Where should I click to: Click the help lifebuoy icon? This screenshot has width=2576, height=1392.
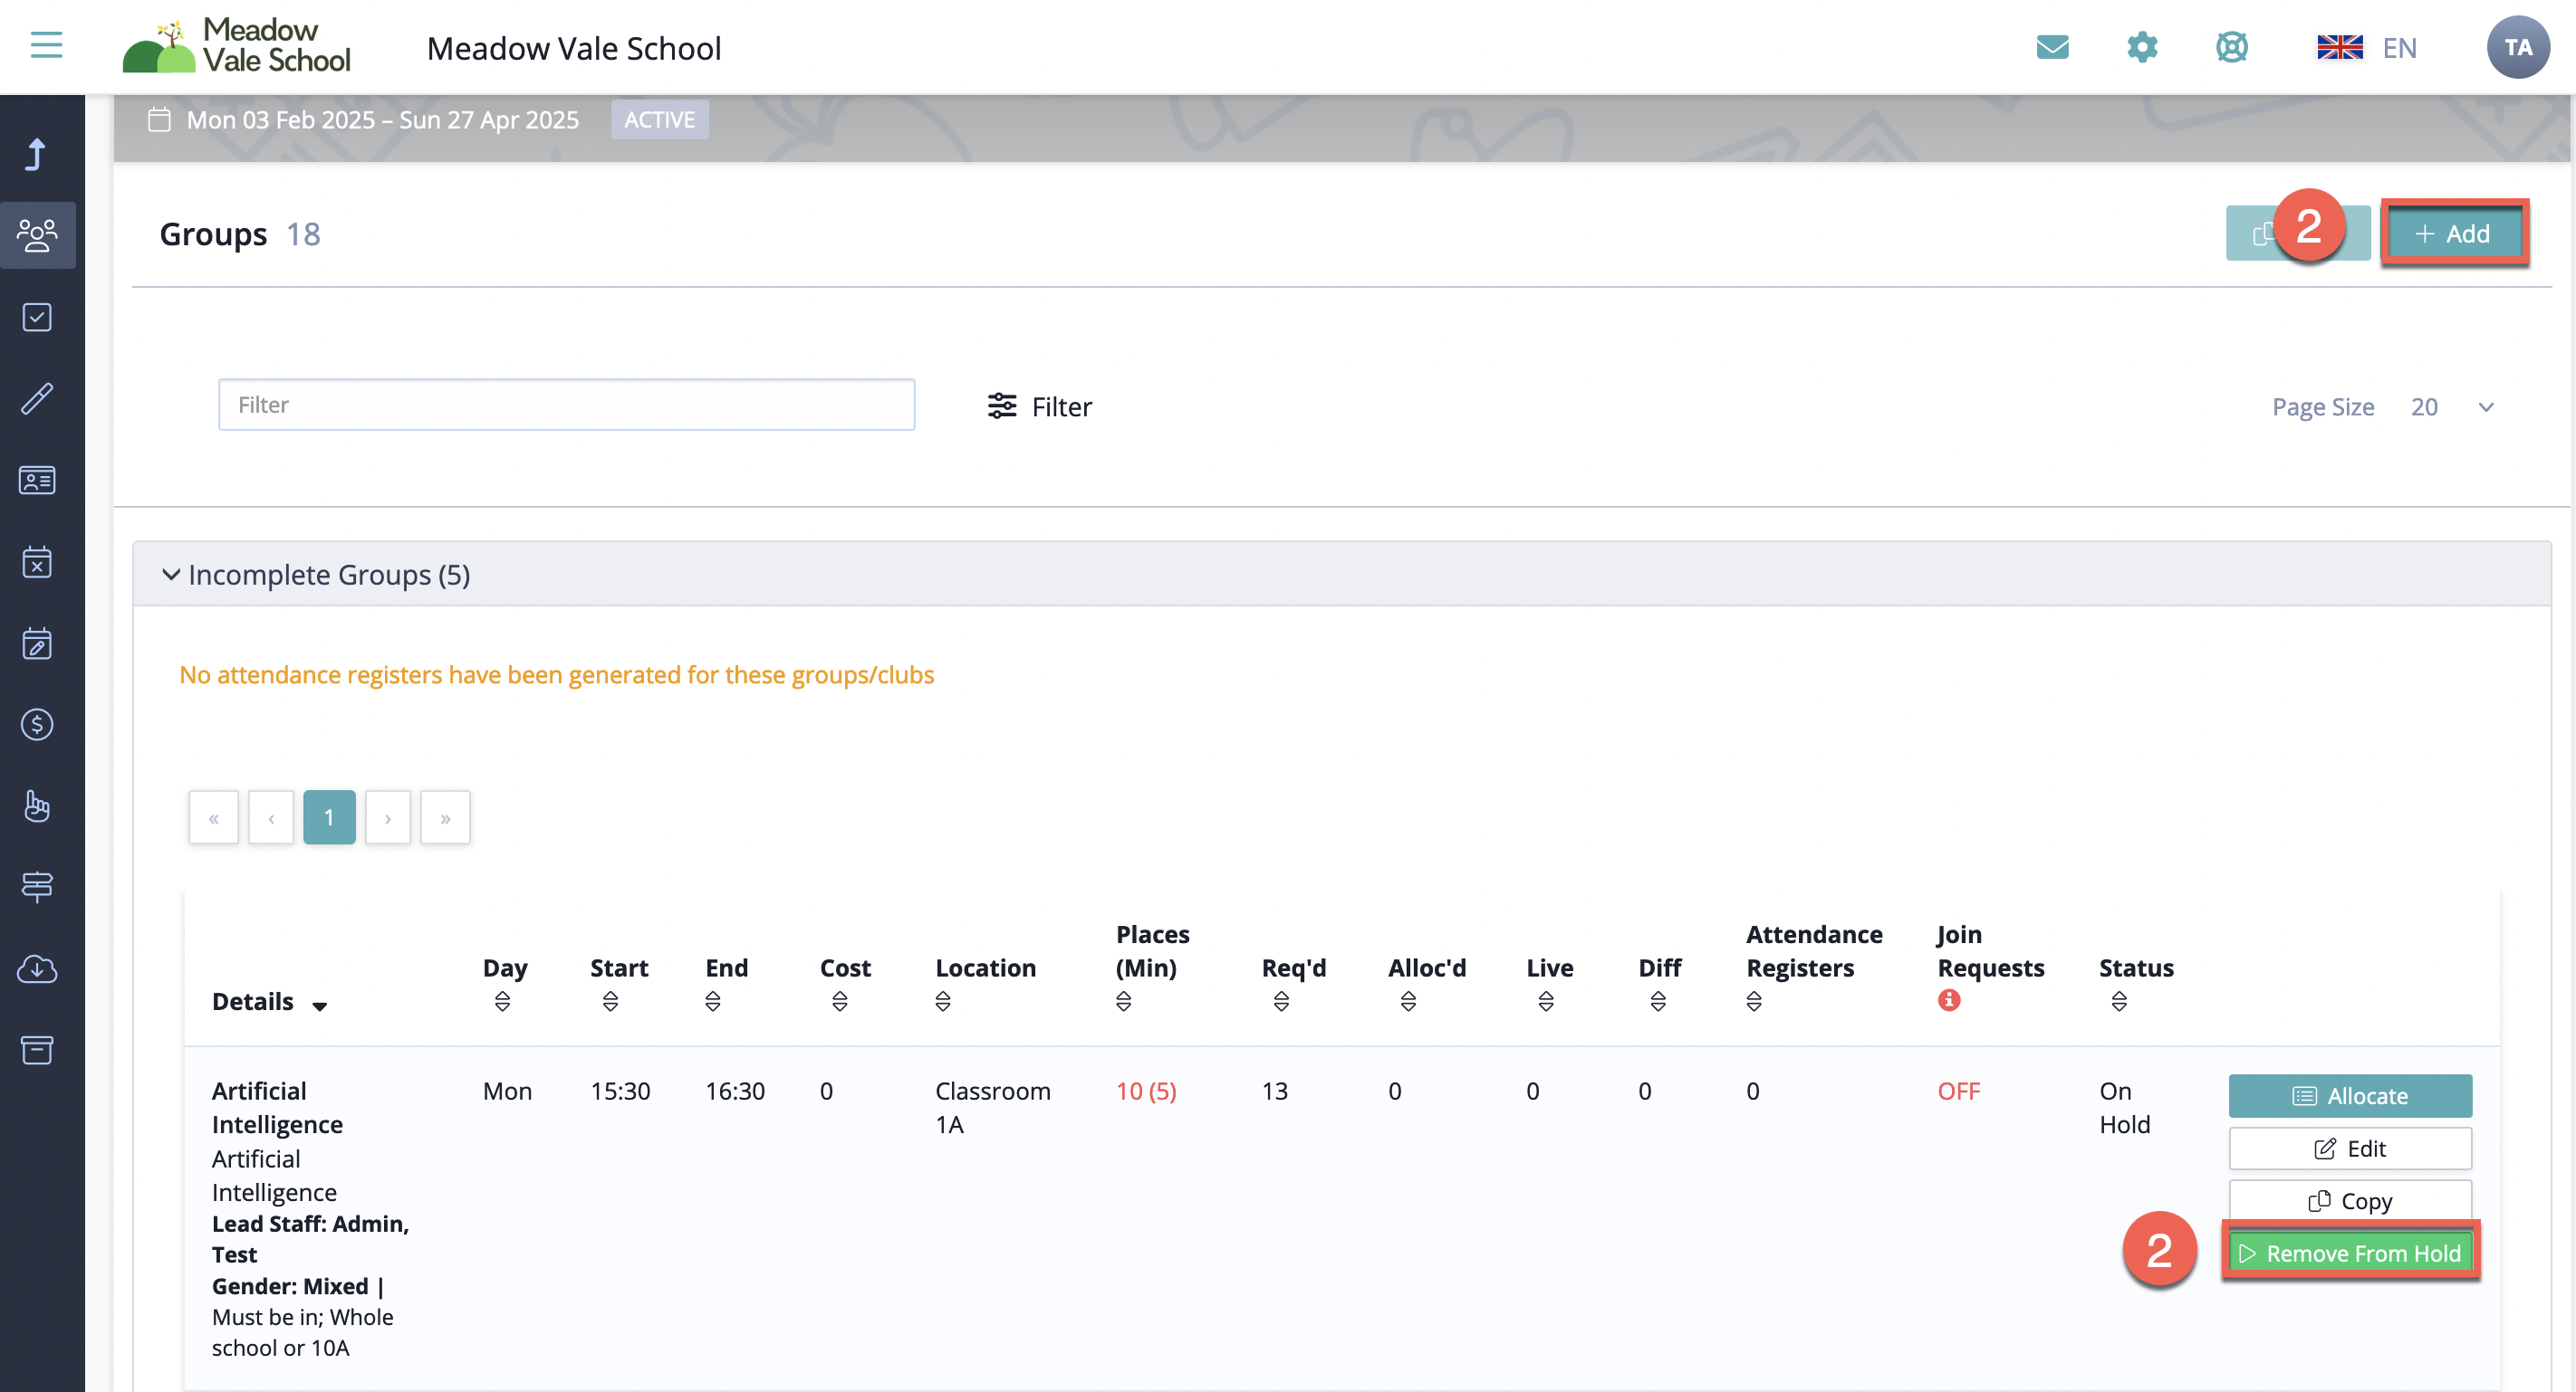[x=2231, y=47]
